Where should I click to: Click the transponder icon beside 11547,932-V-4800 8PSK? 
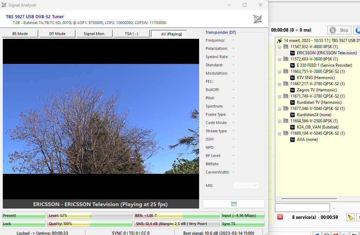pyautogui.click(x=285, y=46)
